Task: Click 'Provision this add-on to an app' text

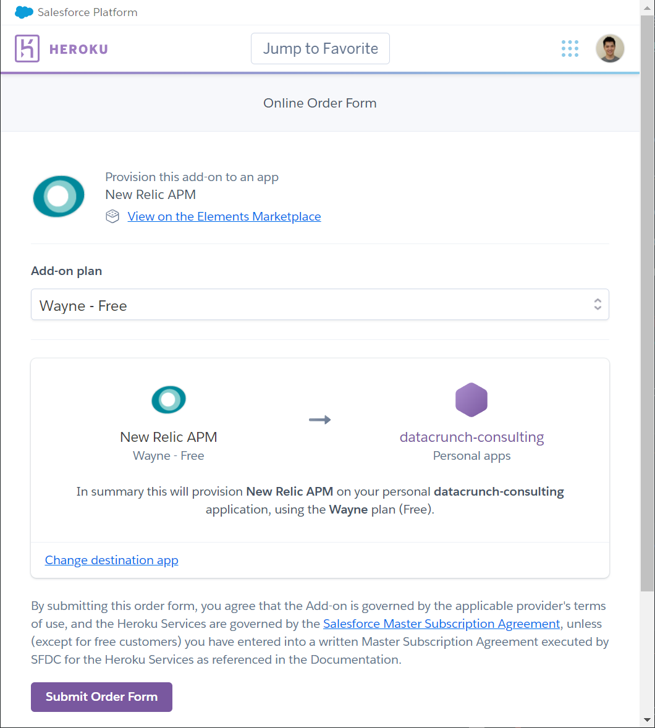Action: 192,177
